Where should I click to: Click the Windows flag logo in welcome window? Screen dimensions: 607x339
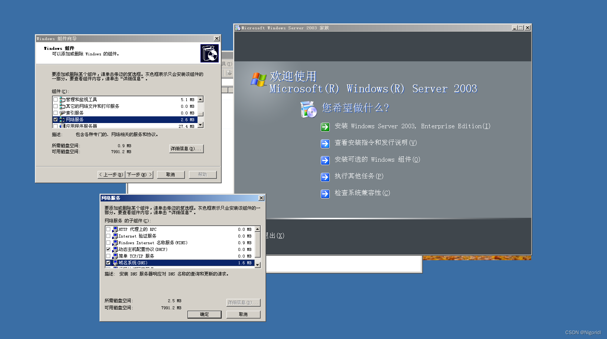coord(258,80)
